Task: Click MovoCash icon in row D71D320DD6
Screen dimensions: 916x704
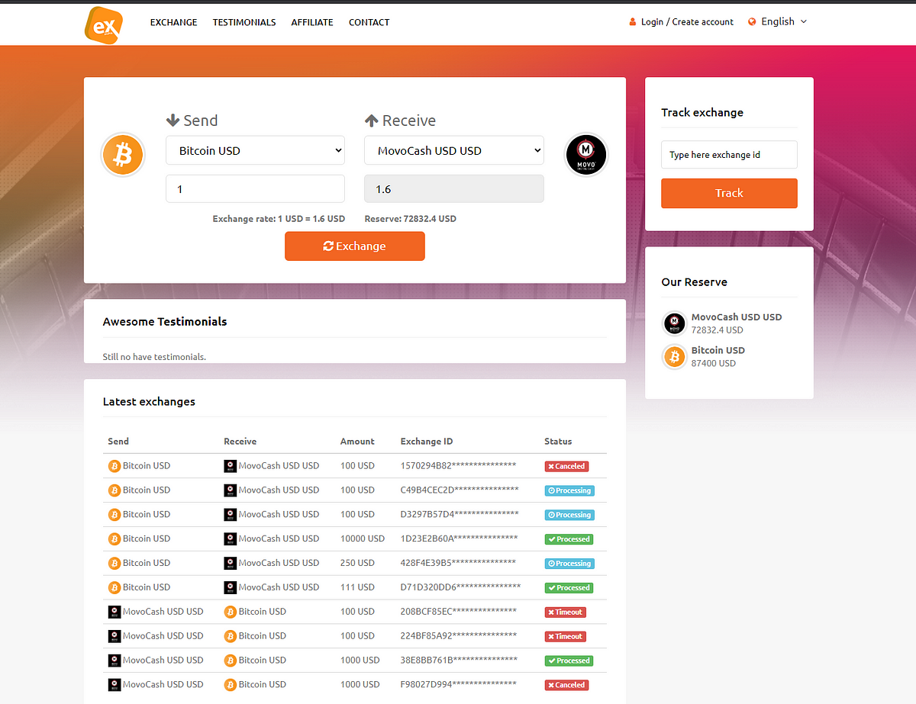Action: click(231, 588)
